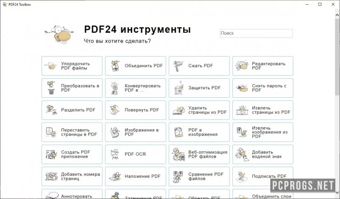Screen dimensions: 340x199
Task: Open the Упорядочить PDF файлы tool
Action: click(x=72, y=66)
